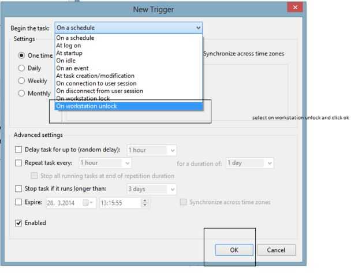The height and width of the screenshot is (279, 358).
Task: Toggle 'Stop task if it runs longer than'
Action: click(x=19, y=189)
